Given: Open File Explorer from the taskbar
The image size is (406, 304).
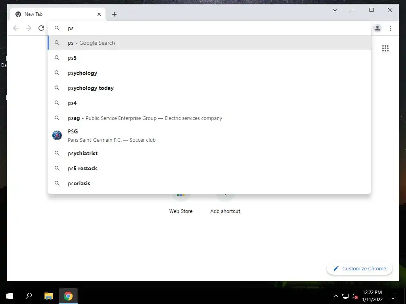Looking at the screenshot, I should point(48,296).
